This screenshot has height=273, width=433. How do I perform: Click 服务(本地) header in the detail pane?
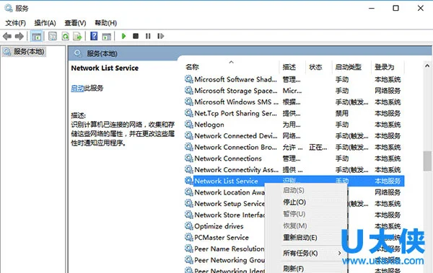click(102, 53)
